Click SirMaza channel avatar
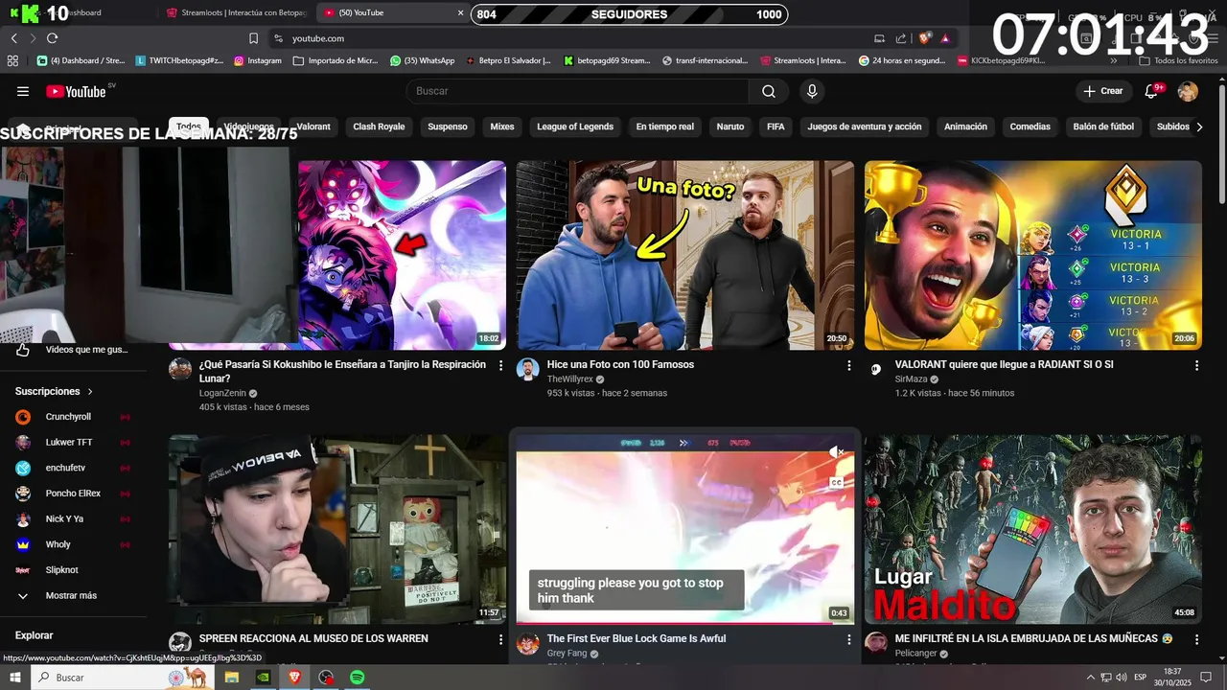1227x690 pixels. click(x=876, y=369)
